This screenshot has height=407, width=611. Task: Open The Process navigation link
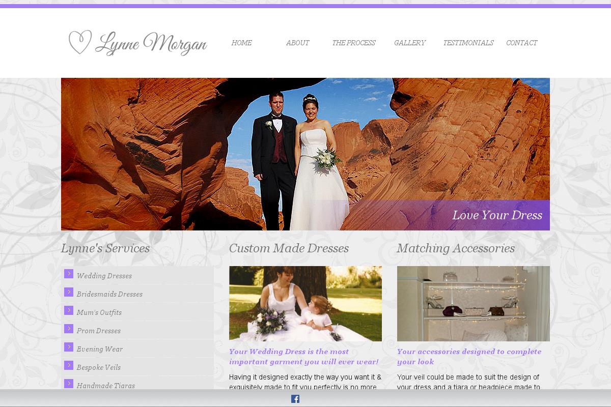(353, 43)
